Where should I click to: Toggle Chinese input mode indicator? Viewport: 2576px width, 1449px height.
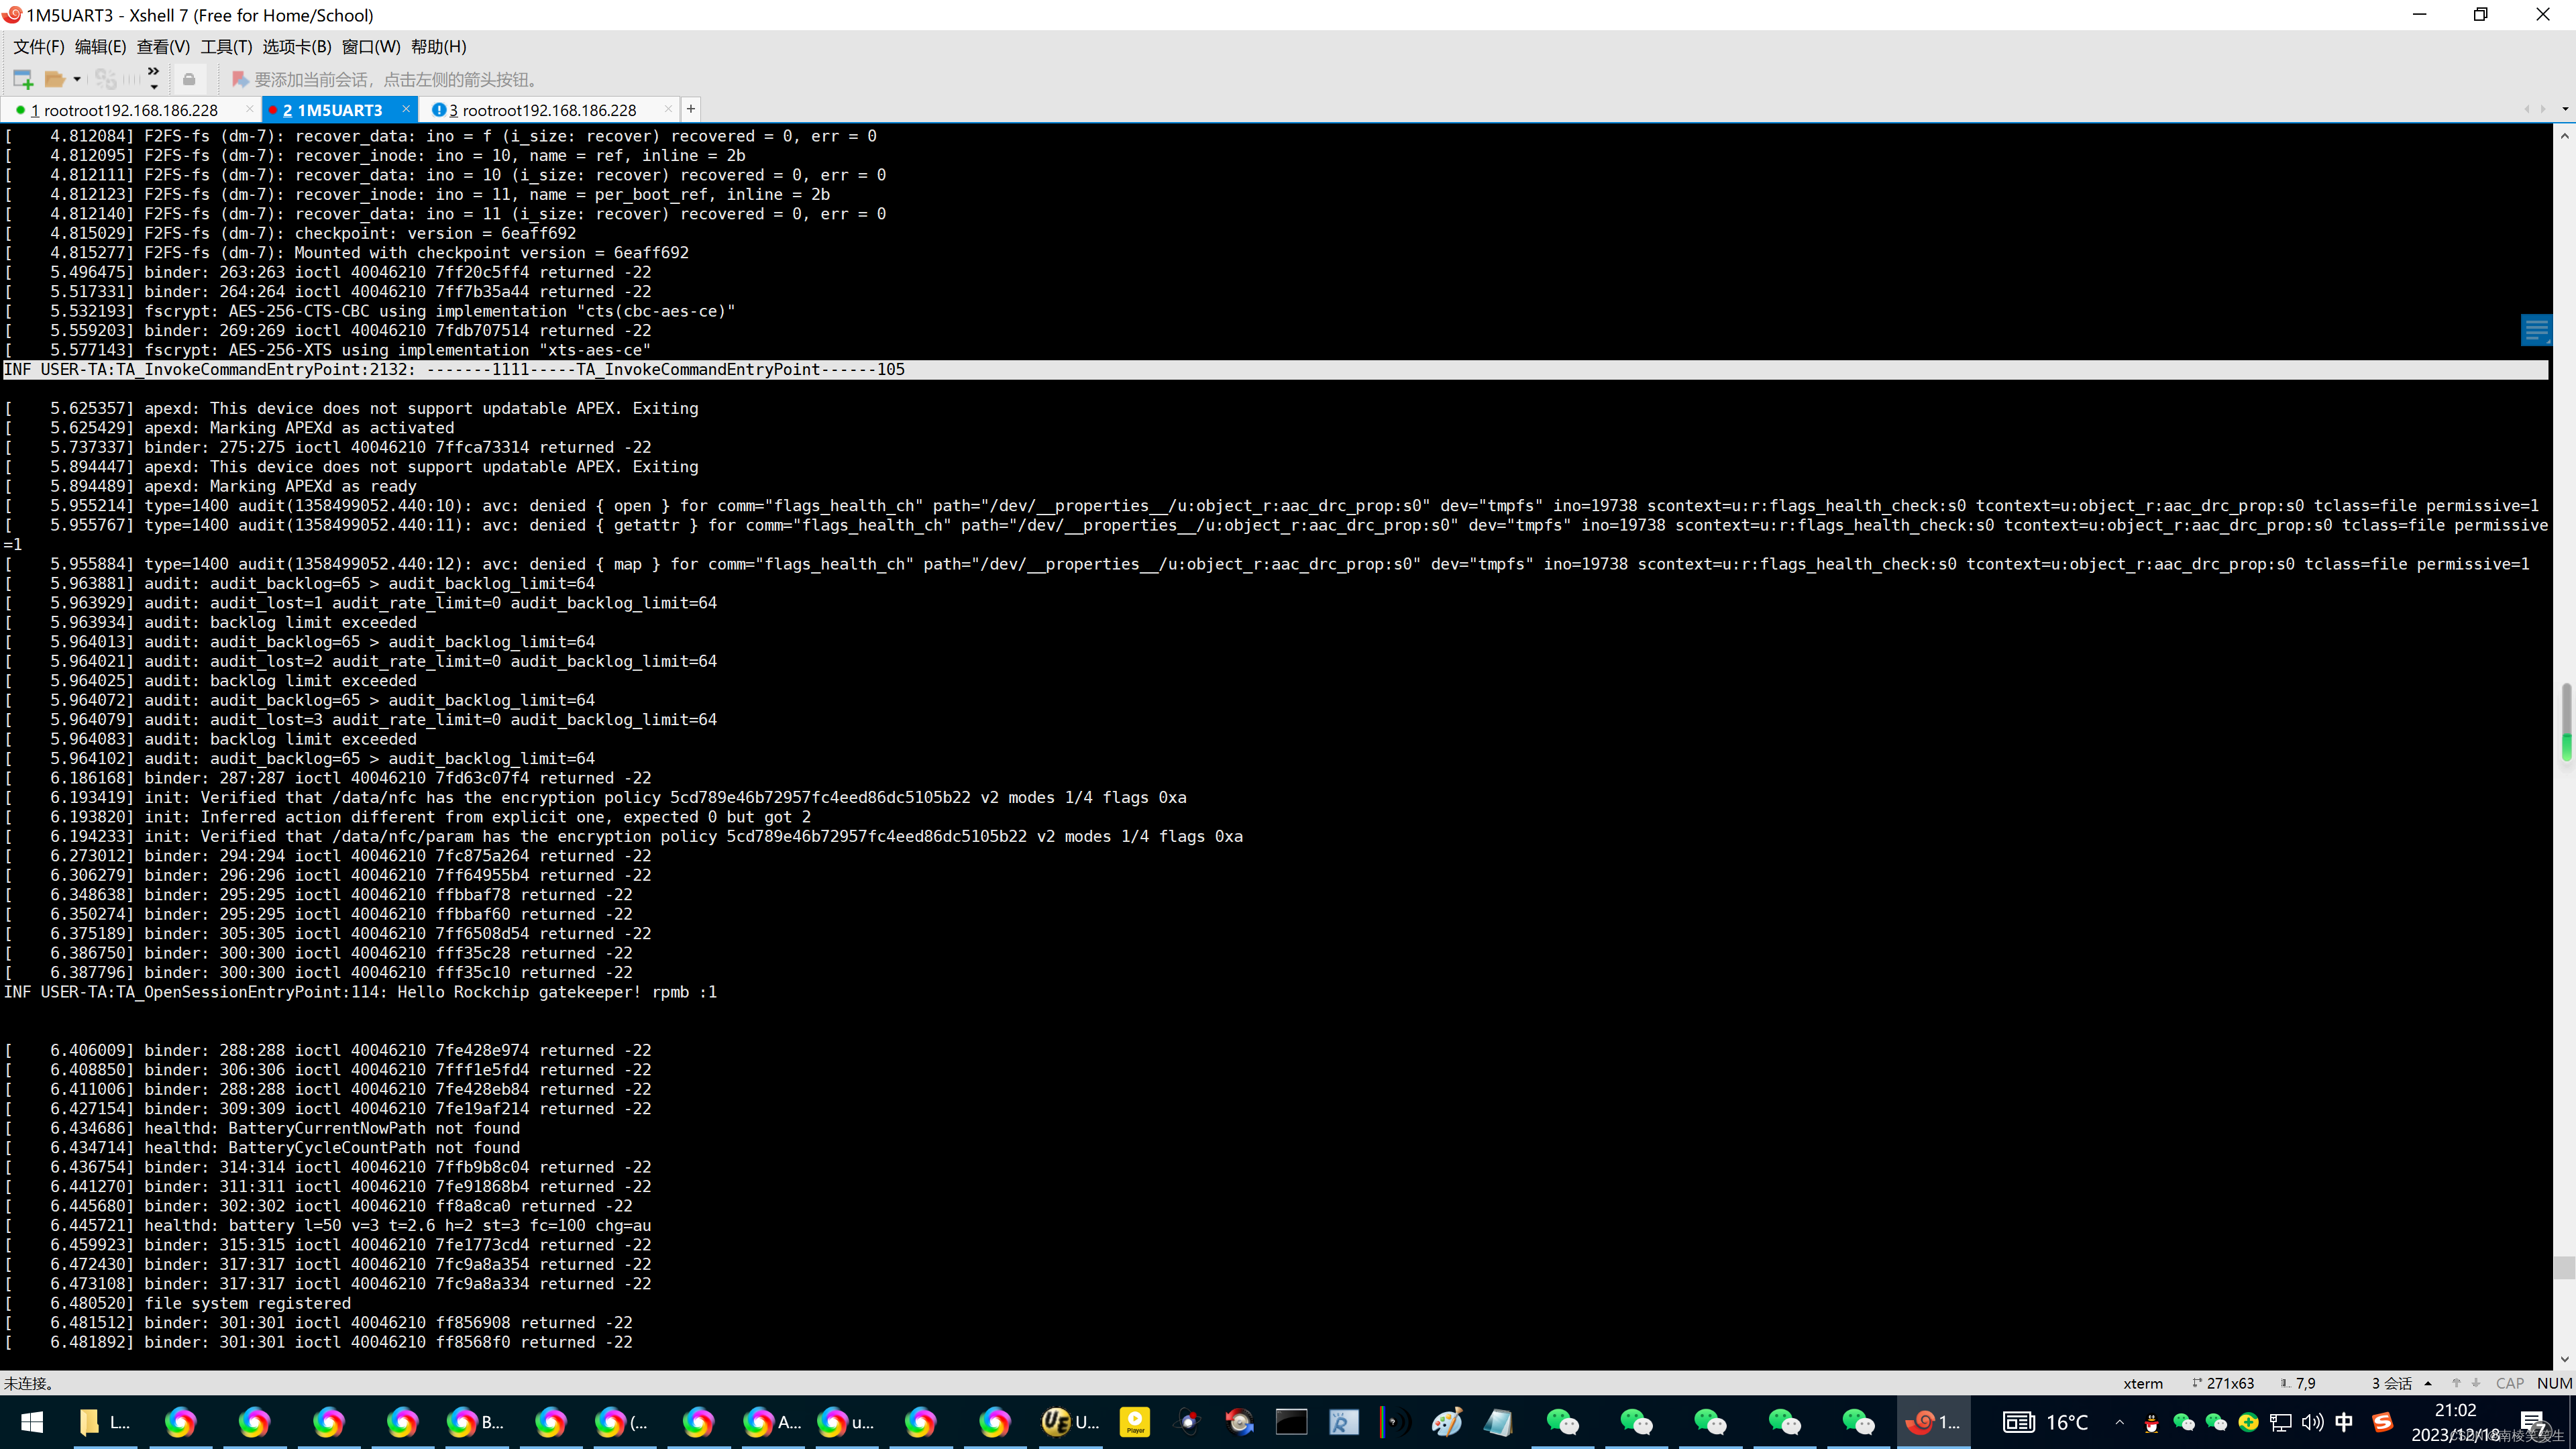tap(2344, 1422)
